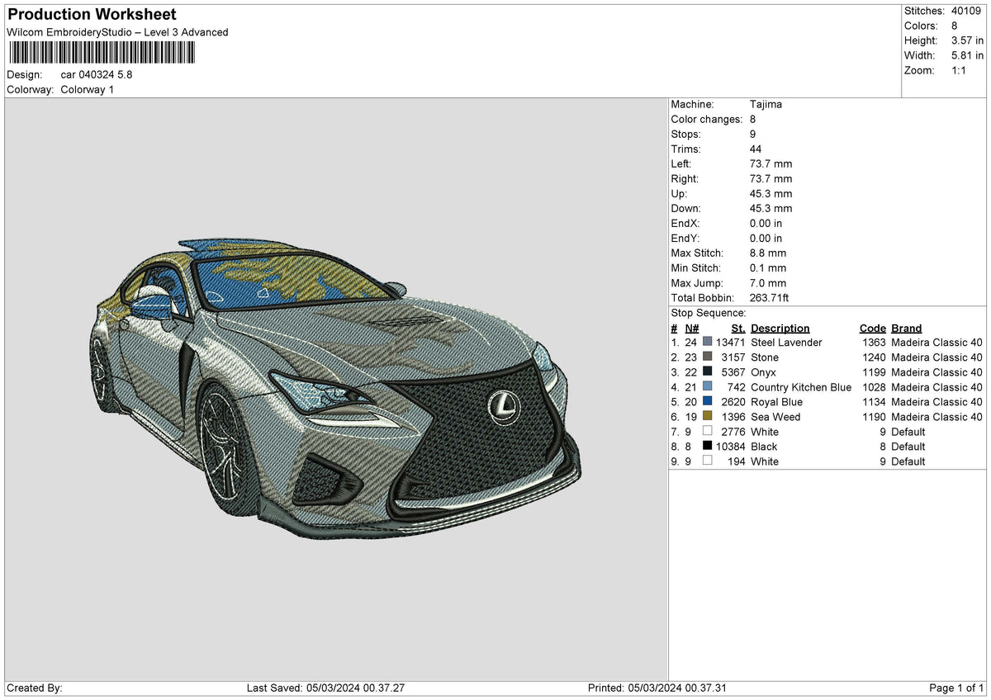Click the Stitches count value 40109
This screenshot has height=700, width=991.
tap(965, 11)
